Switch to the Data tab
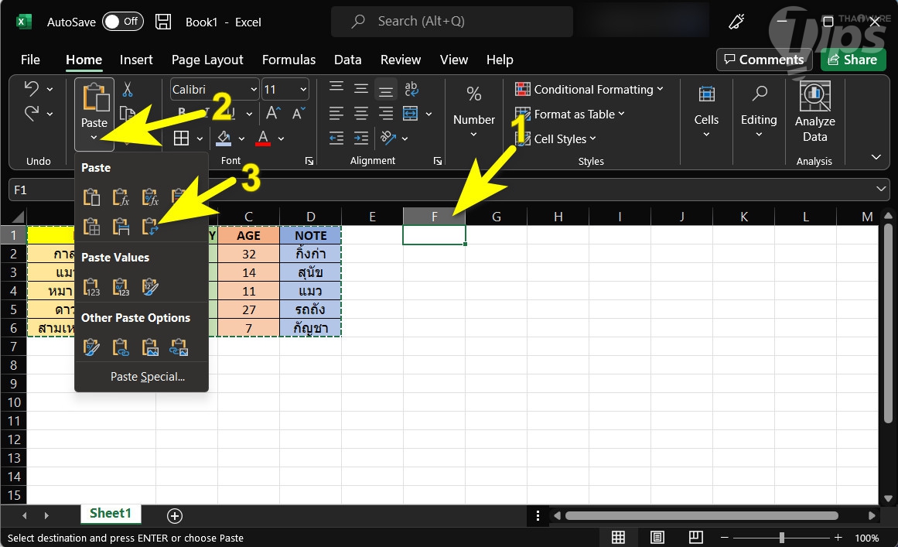The height and width of the screenshot is (547, 898). click(x=347, y=60)
